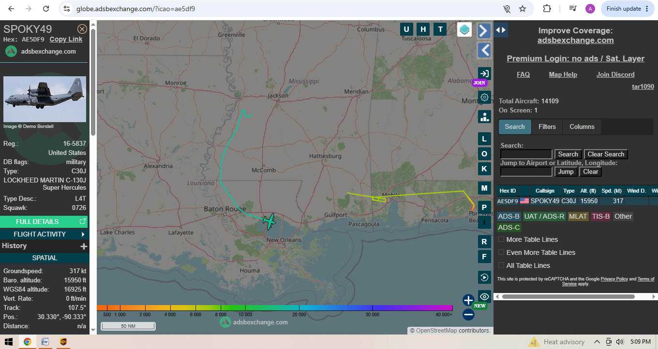This screenshot has height=349, width=658.
Task: Open map settings gear
Action: click(x=484, y=97)
